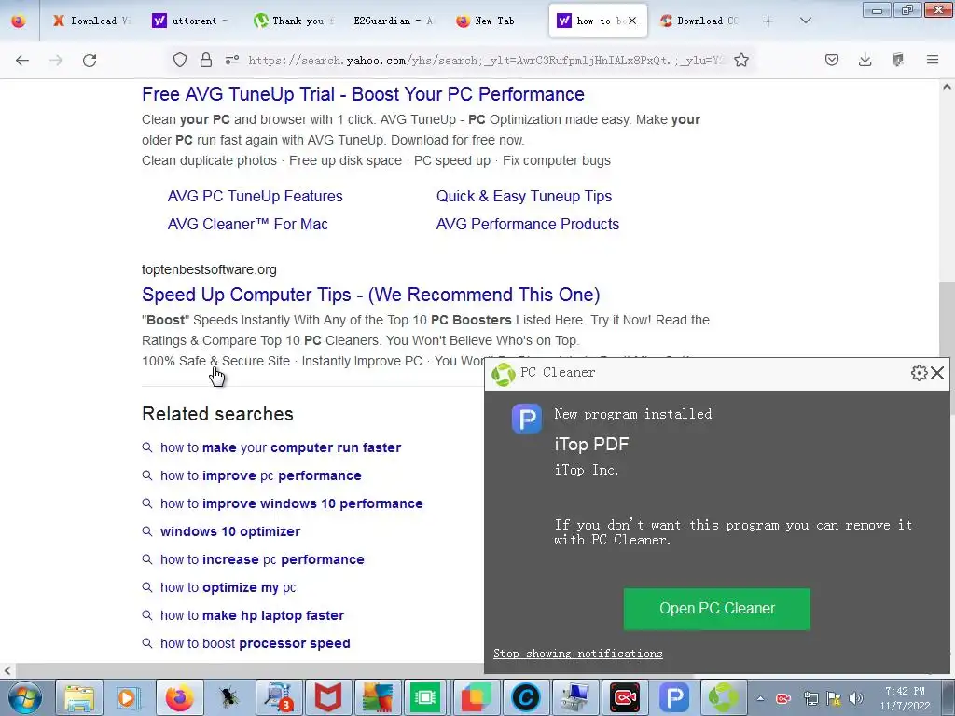Click the Open PC Cleaner button
This screenshot has height=716, width=955.
(x=717, y=609)
